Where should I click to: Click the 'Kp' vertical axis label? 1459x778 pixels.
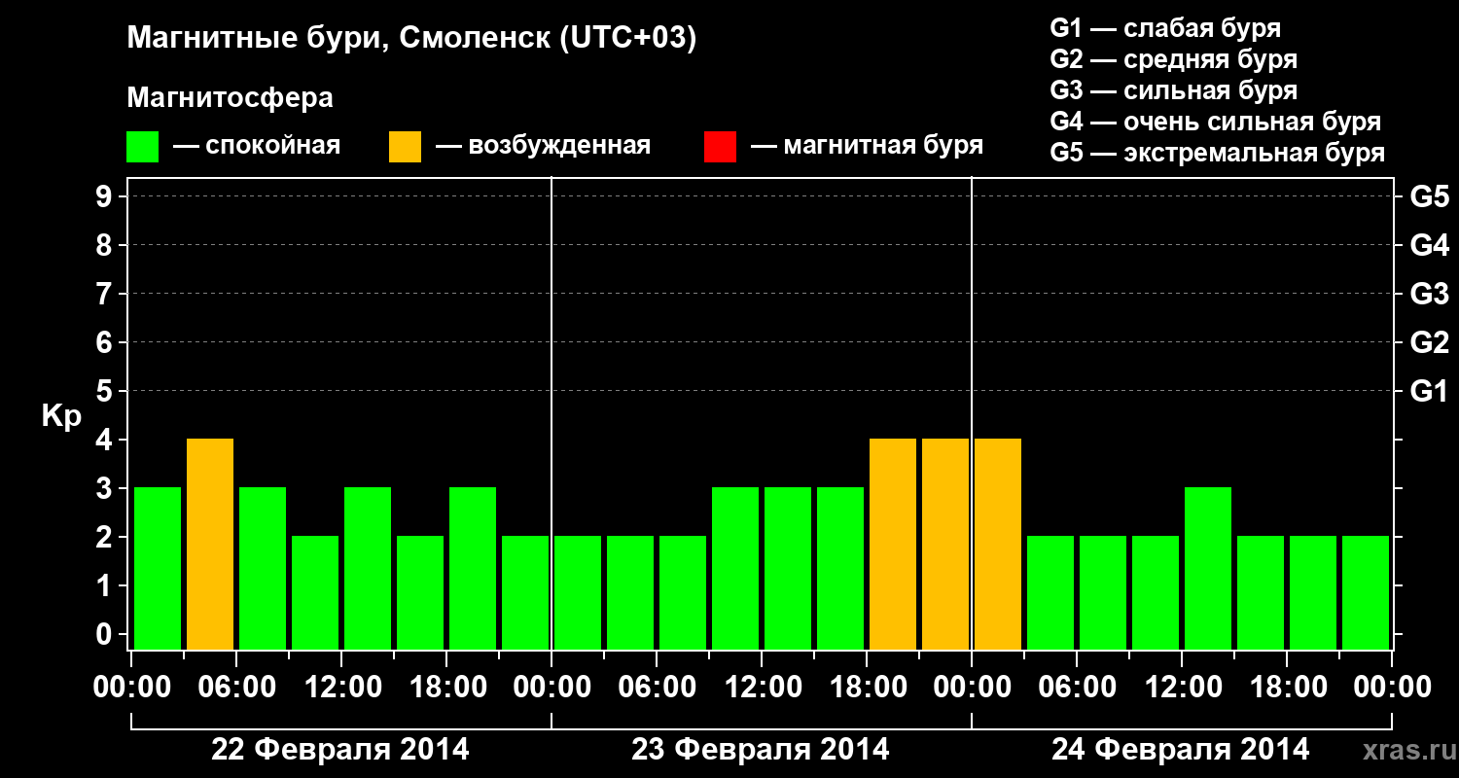tap(61, 417)
